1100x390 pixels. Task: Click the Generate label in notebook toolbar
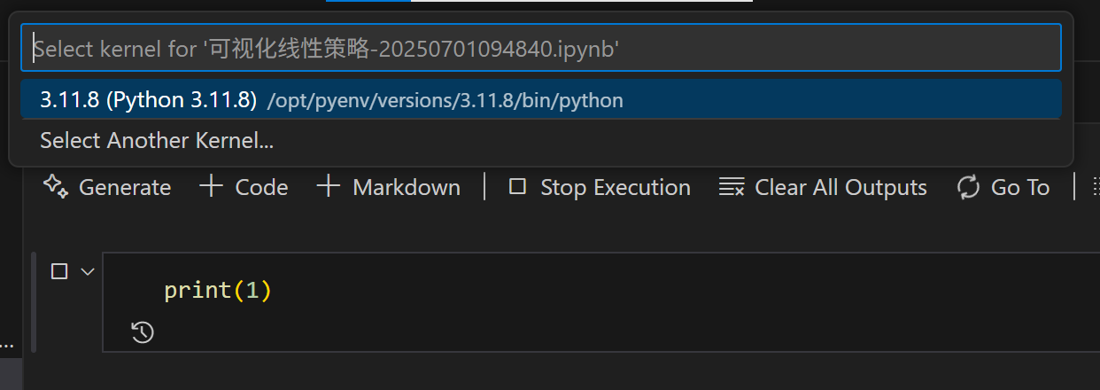click(x=125, y=187)
